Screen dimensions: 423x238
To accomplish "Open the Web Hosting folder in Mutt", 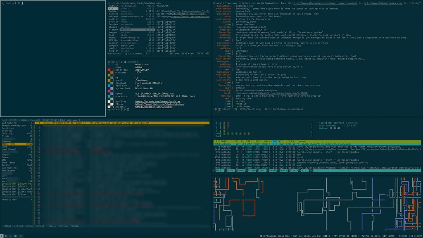I will point(17,168).
